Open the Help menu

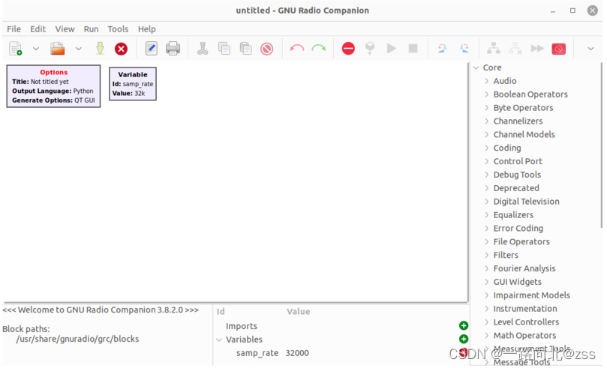pyautogui.click(x=147, y=29)
